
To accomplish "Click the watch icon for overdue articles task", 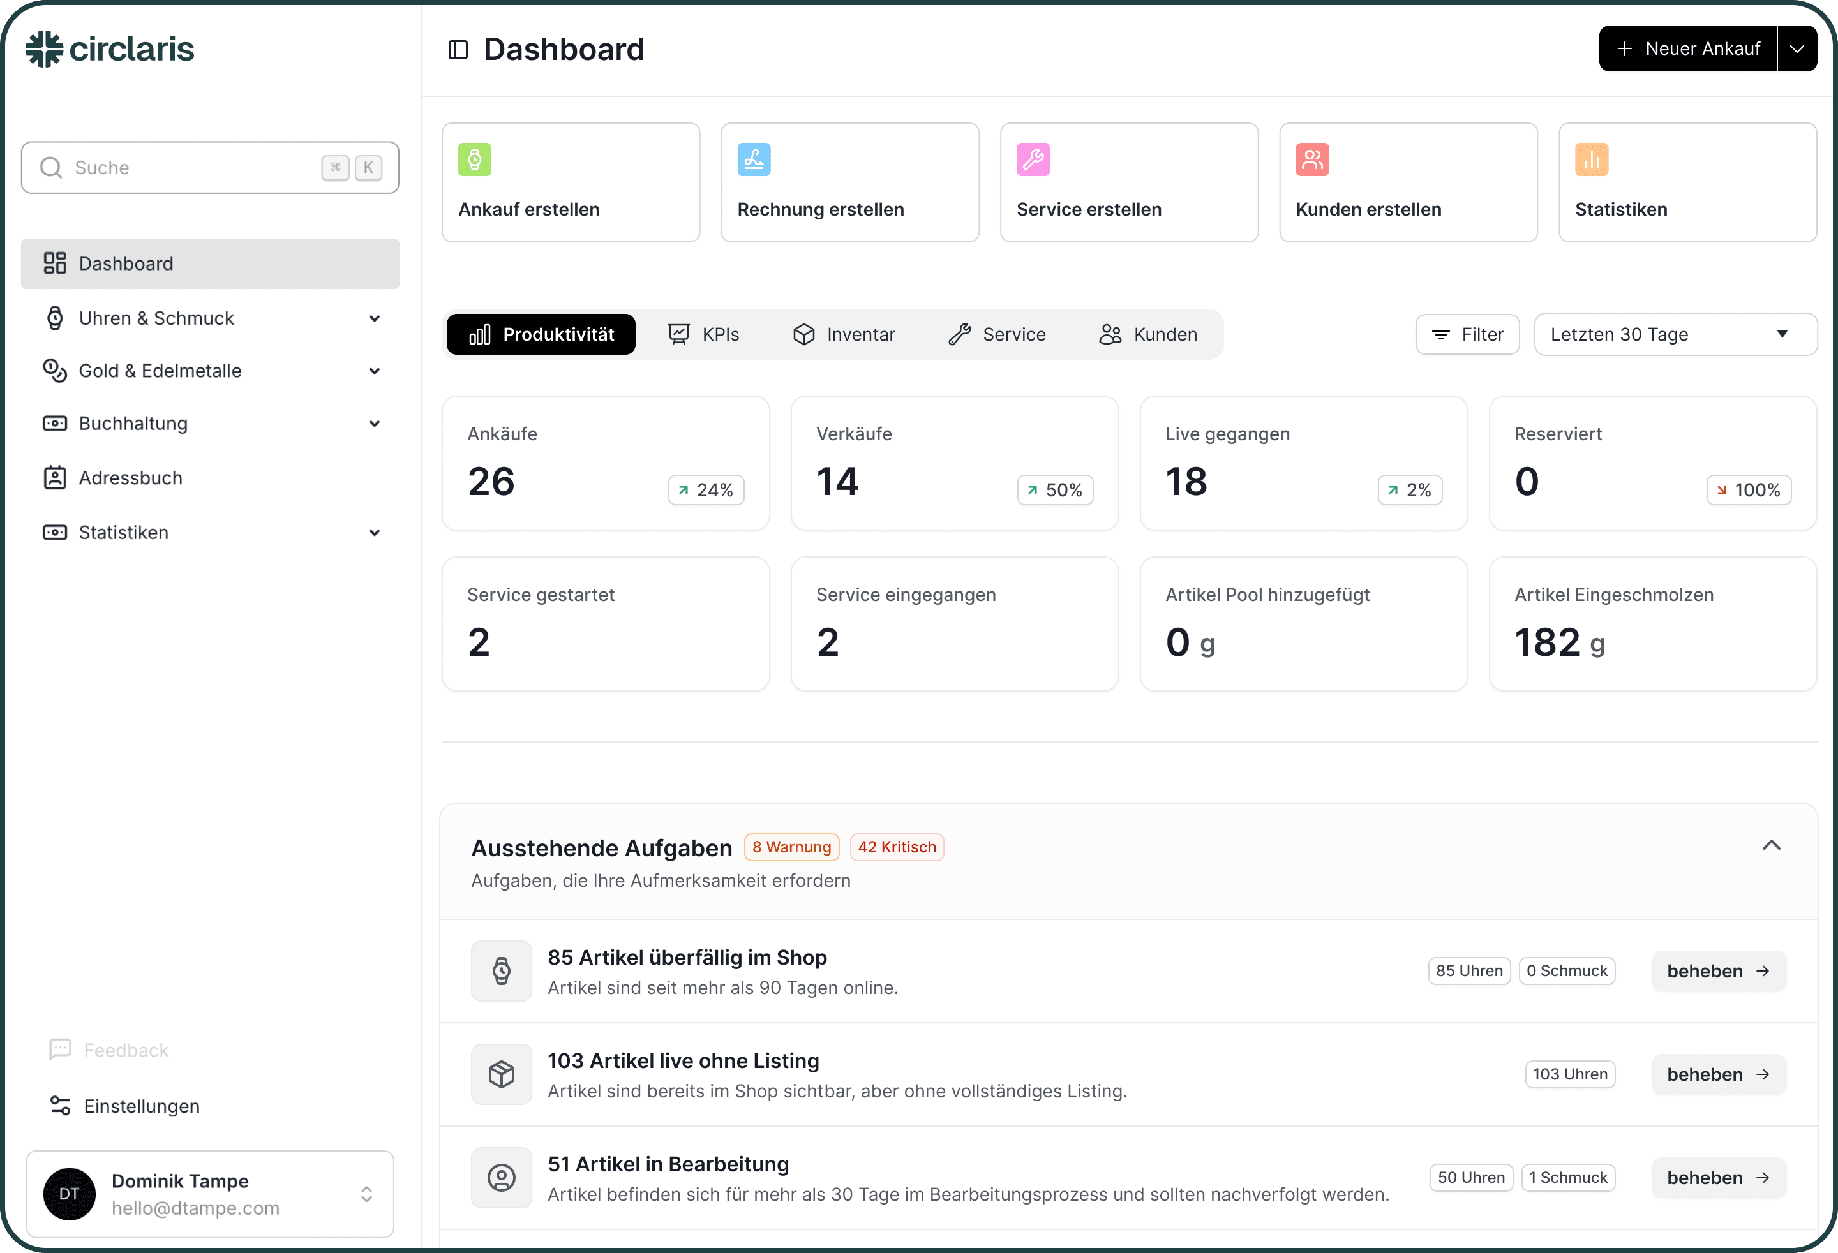I will [502, 971].
